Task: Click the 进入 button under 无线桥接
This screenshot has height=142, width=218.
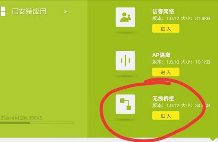Action: click(166, 116)
